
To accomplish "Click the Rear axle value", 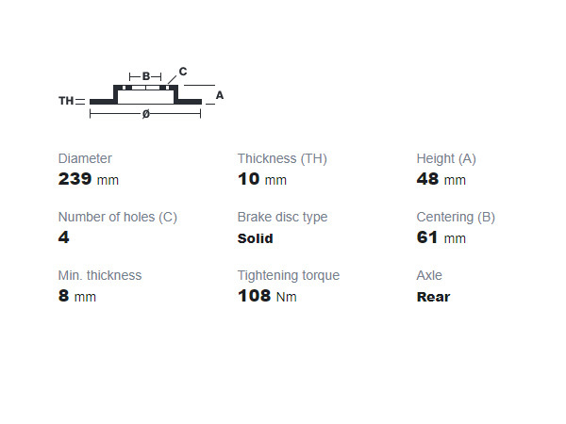I will [x=434, y=297].
